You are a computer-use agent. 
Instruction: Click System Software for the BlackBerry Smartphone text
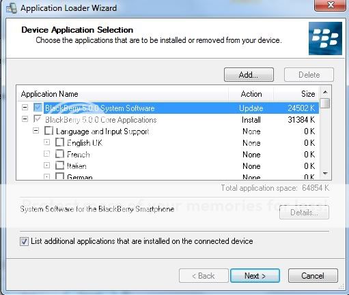click(97, 209)
